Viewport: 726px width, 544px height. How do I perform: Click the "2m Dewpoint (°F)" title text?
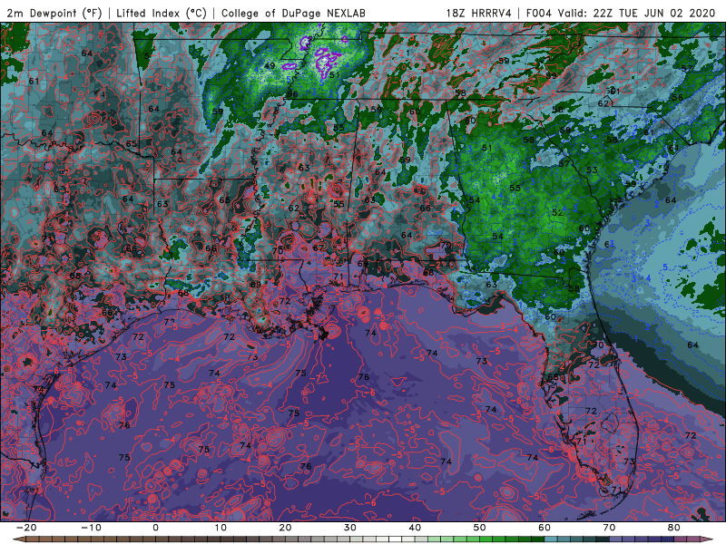[54, 13]
